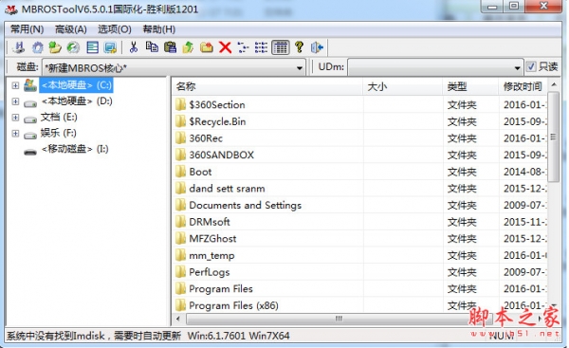Screen dimensions: 569x348
Task: Click the exit door toolbar icon
Action: [x=317, y=47]
